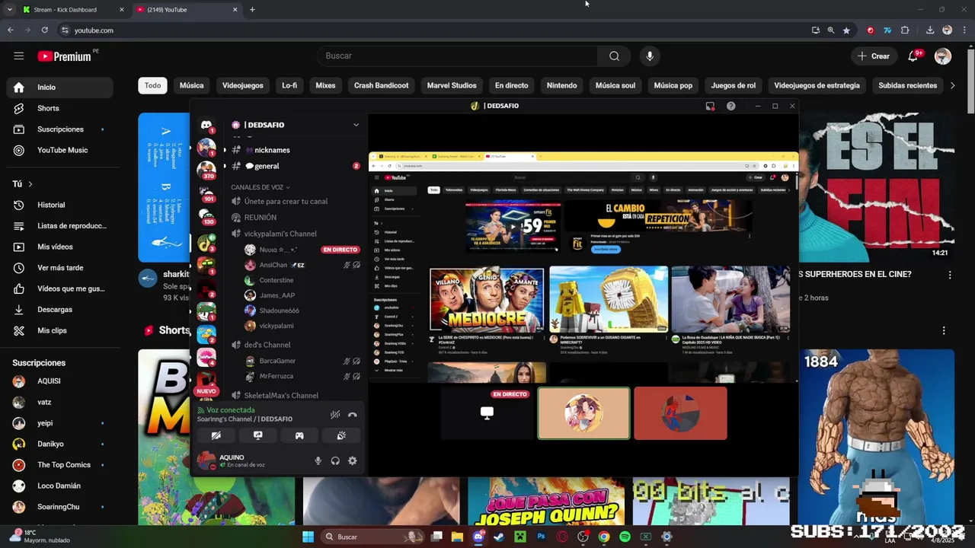Disconnect from Discord voice channel
Image resolution: width=975 pixels, height=548 pixels.
(x=353, y=415)
